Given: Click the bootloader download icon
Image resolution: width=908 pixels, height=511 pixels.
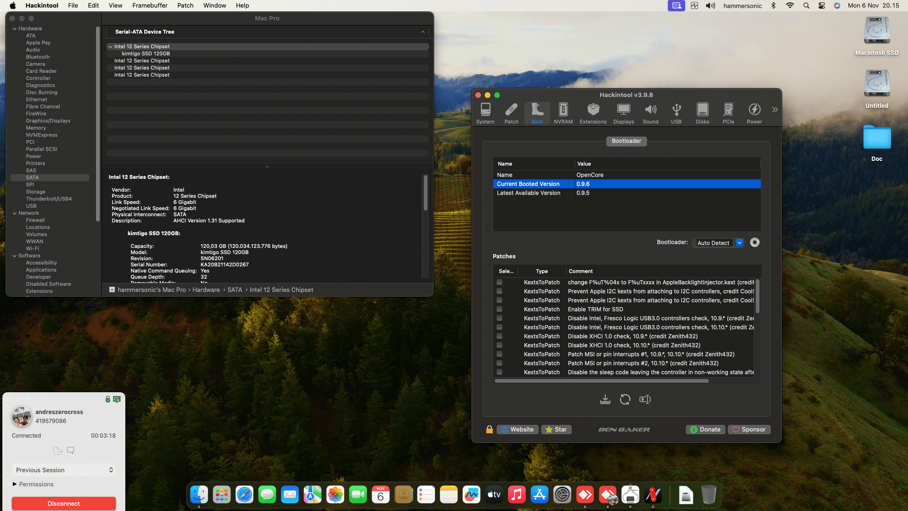Looking at the screenshot, I should (x=605, y=399).
